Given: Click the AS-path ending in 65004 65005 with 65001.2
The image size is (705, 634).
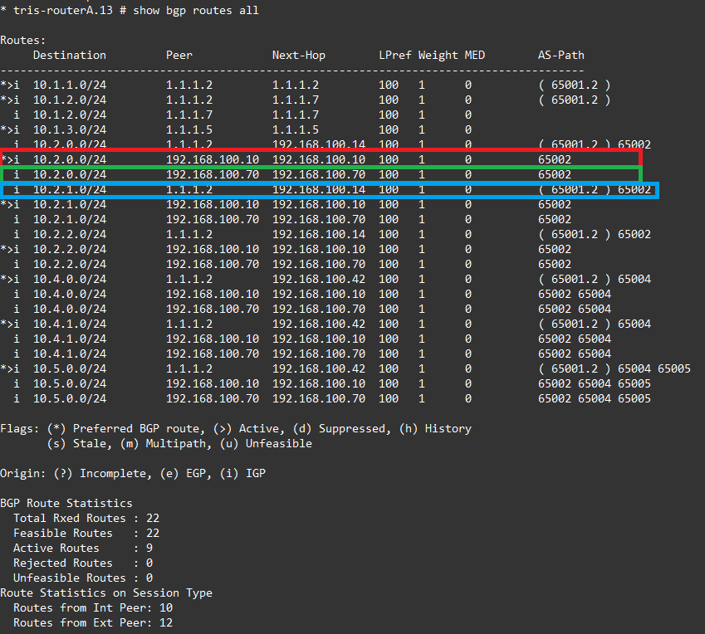Looking at the screenshot, I should pyautogui.click(x=614, y=368).
